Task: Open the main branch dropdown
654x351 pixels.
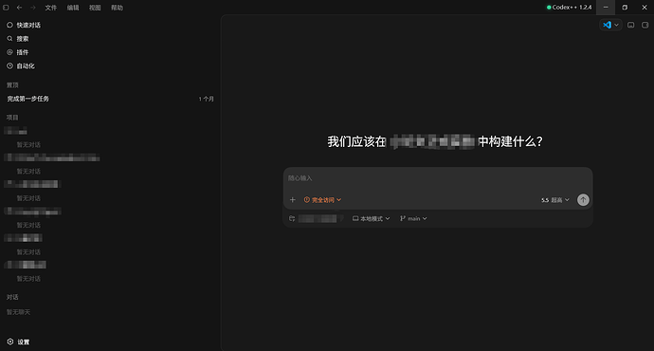Action: click(413, 219)
